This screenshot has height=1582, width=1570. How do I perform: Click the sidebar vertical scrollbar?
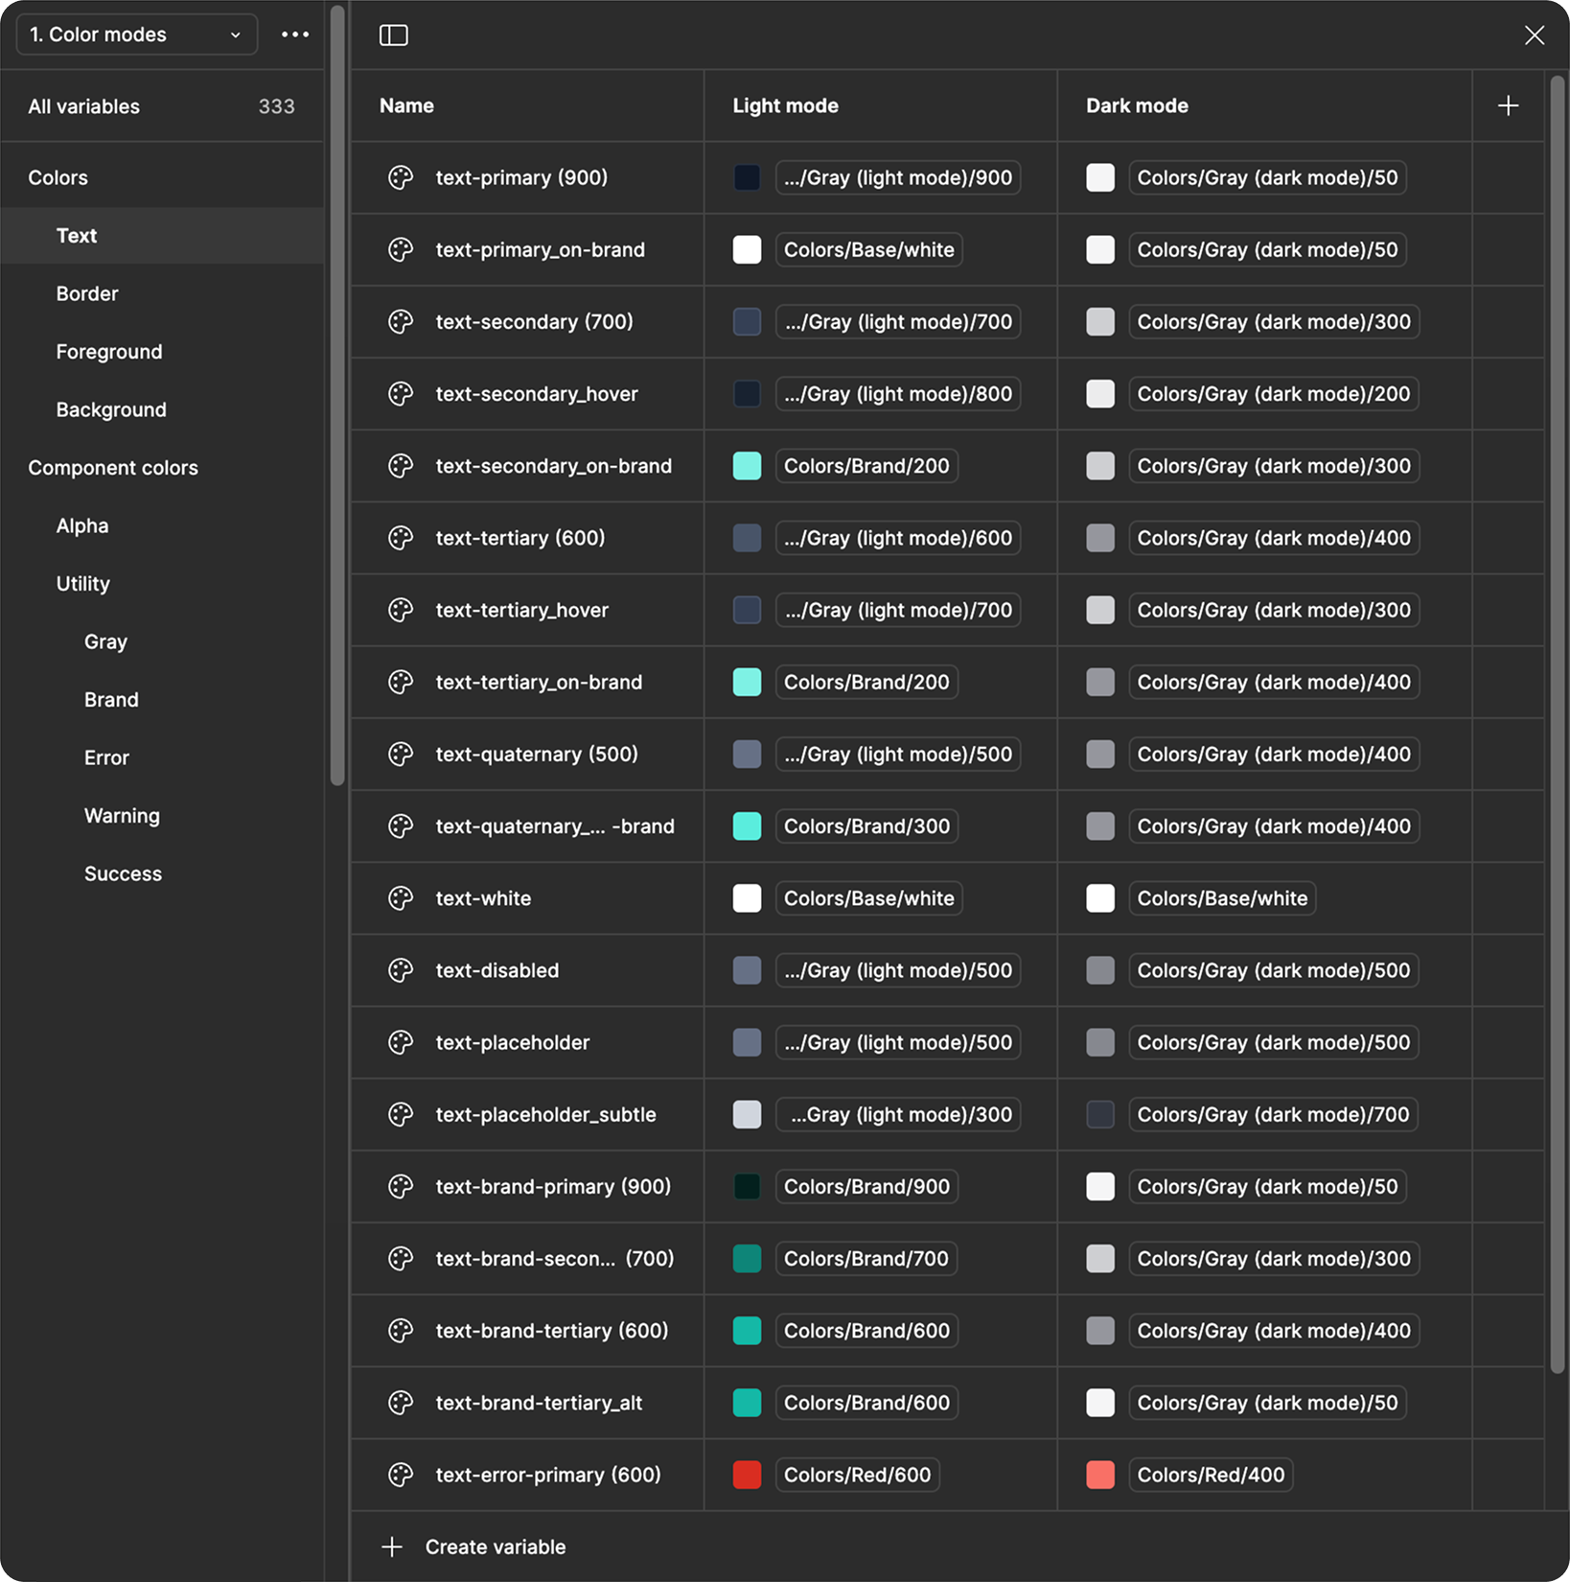pos(337,395)
